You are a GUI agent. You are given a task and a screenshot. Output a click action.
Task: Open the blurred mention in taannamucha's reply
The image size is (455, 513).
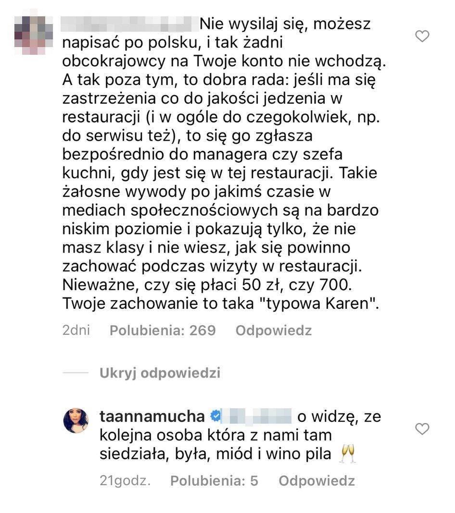point(258,416)
